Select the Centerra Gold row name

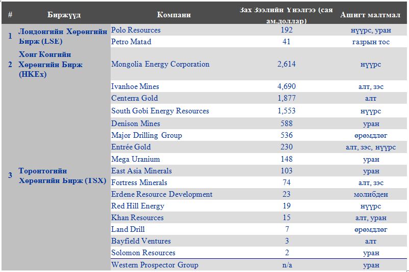135,98
